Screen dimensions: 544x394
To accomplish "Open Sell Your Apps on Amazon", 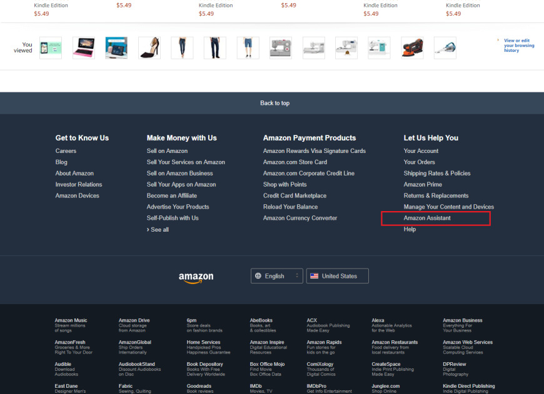I will (181, 184).
